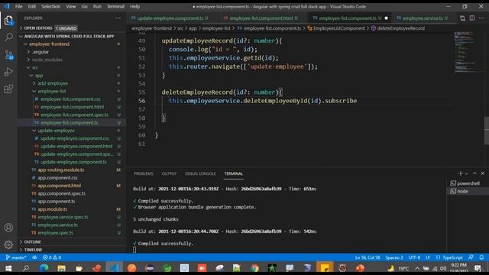
Task: Open Source Control view icon
Action: (8, 55)
